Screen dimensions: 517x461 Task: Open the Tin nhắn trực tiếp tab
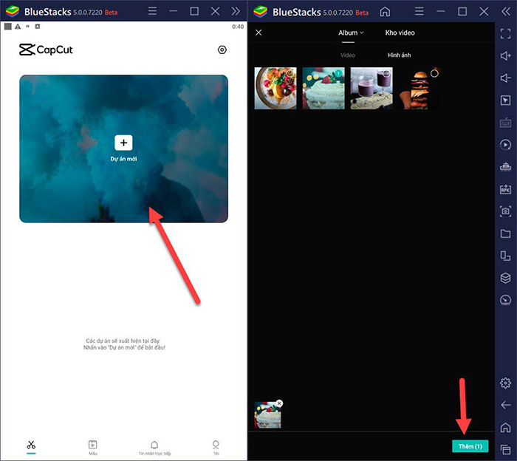[154, 448]
